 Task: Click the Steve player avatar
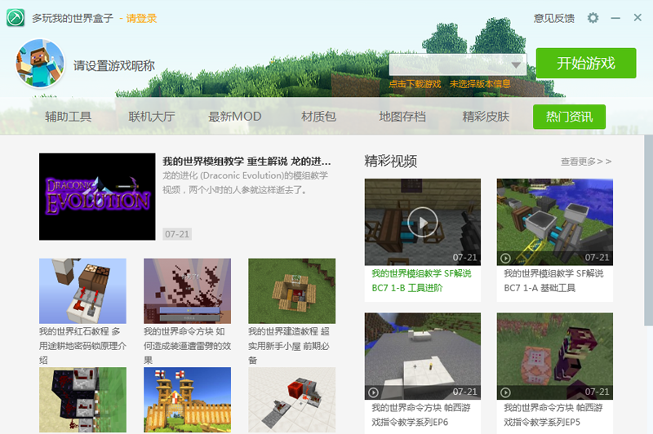coord(40,64)
